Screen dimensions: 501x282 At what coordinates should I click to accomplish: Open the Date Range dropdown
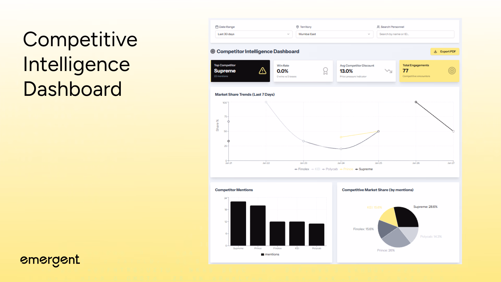[254, 34]
